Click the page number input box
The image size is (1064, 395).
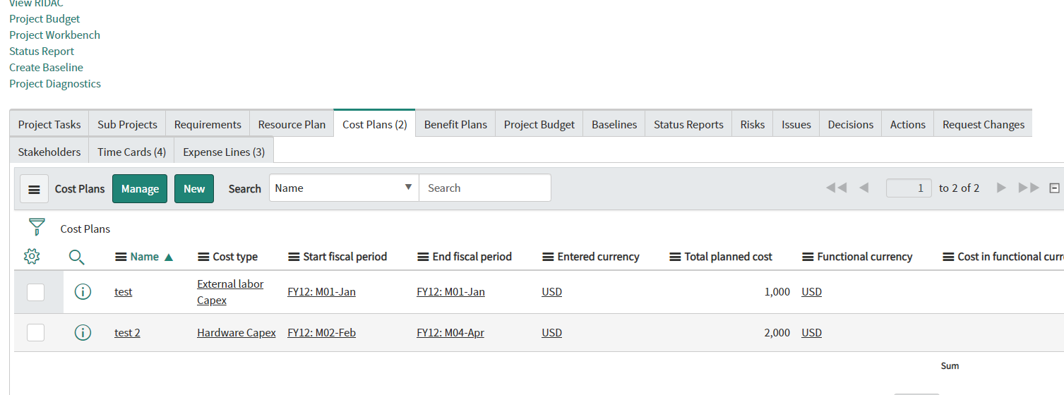tap(909, 188)
